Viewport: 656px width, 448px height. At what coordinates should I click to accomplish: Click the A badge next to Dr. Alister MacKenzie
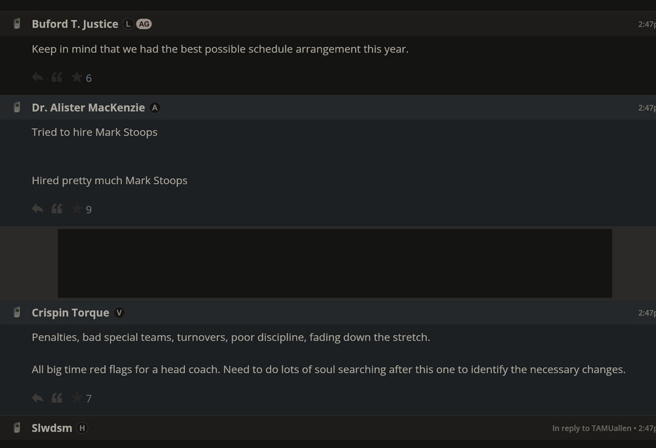click(x=154, y=107)
